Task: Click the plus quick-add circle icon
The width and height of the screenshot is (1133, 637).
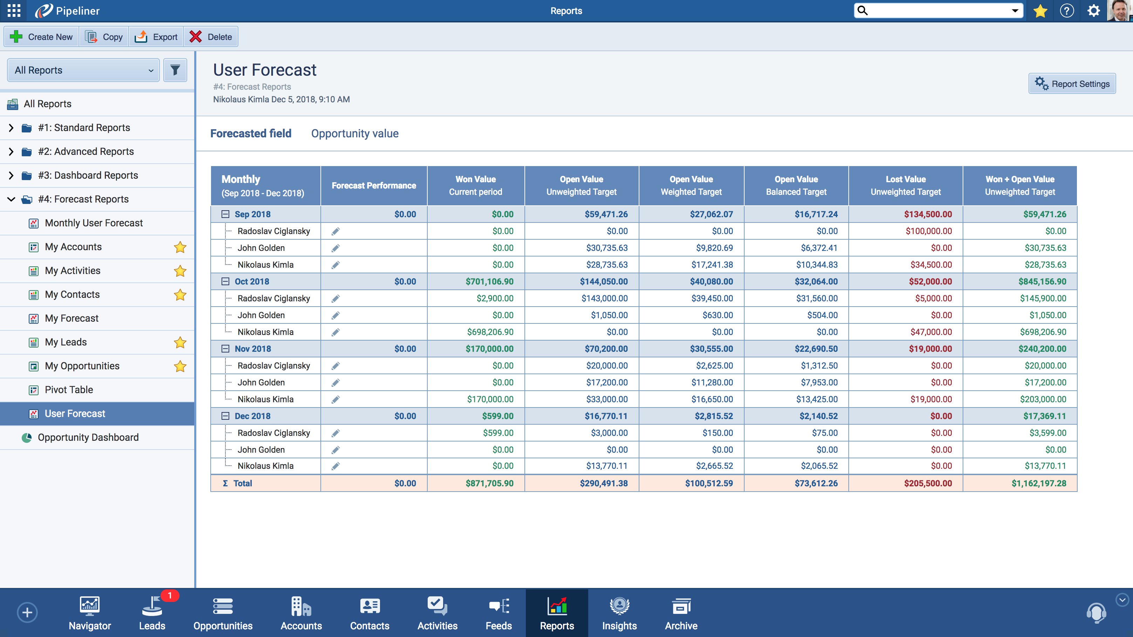Action: (x=27, y=612)
